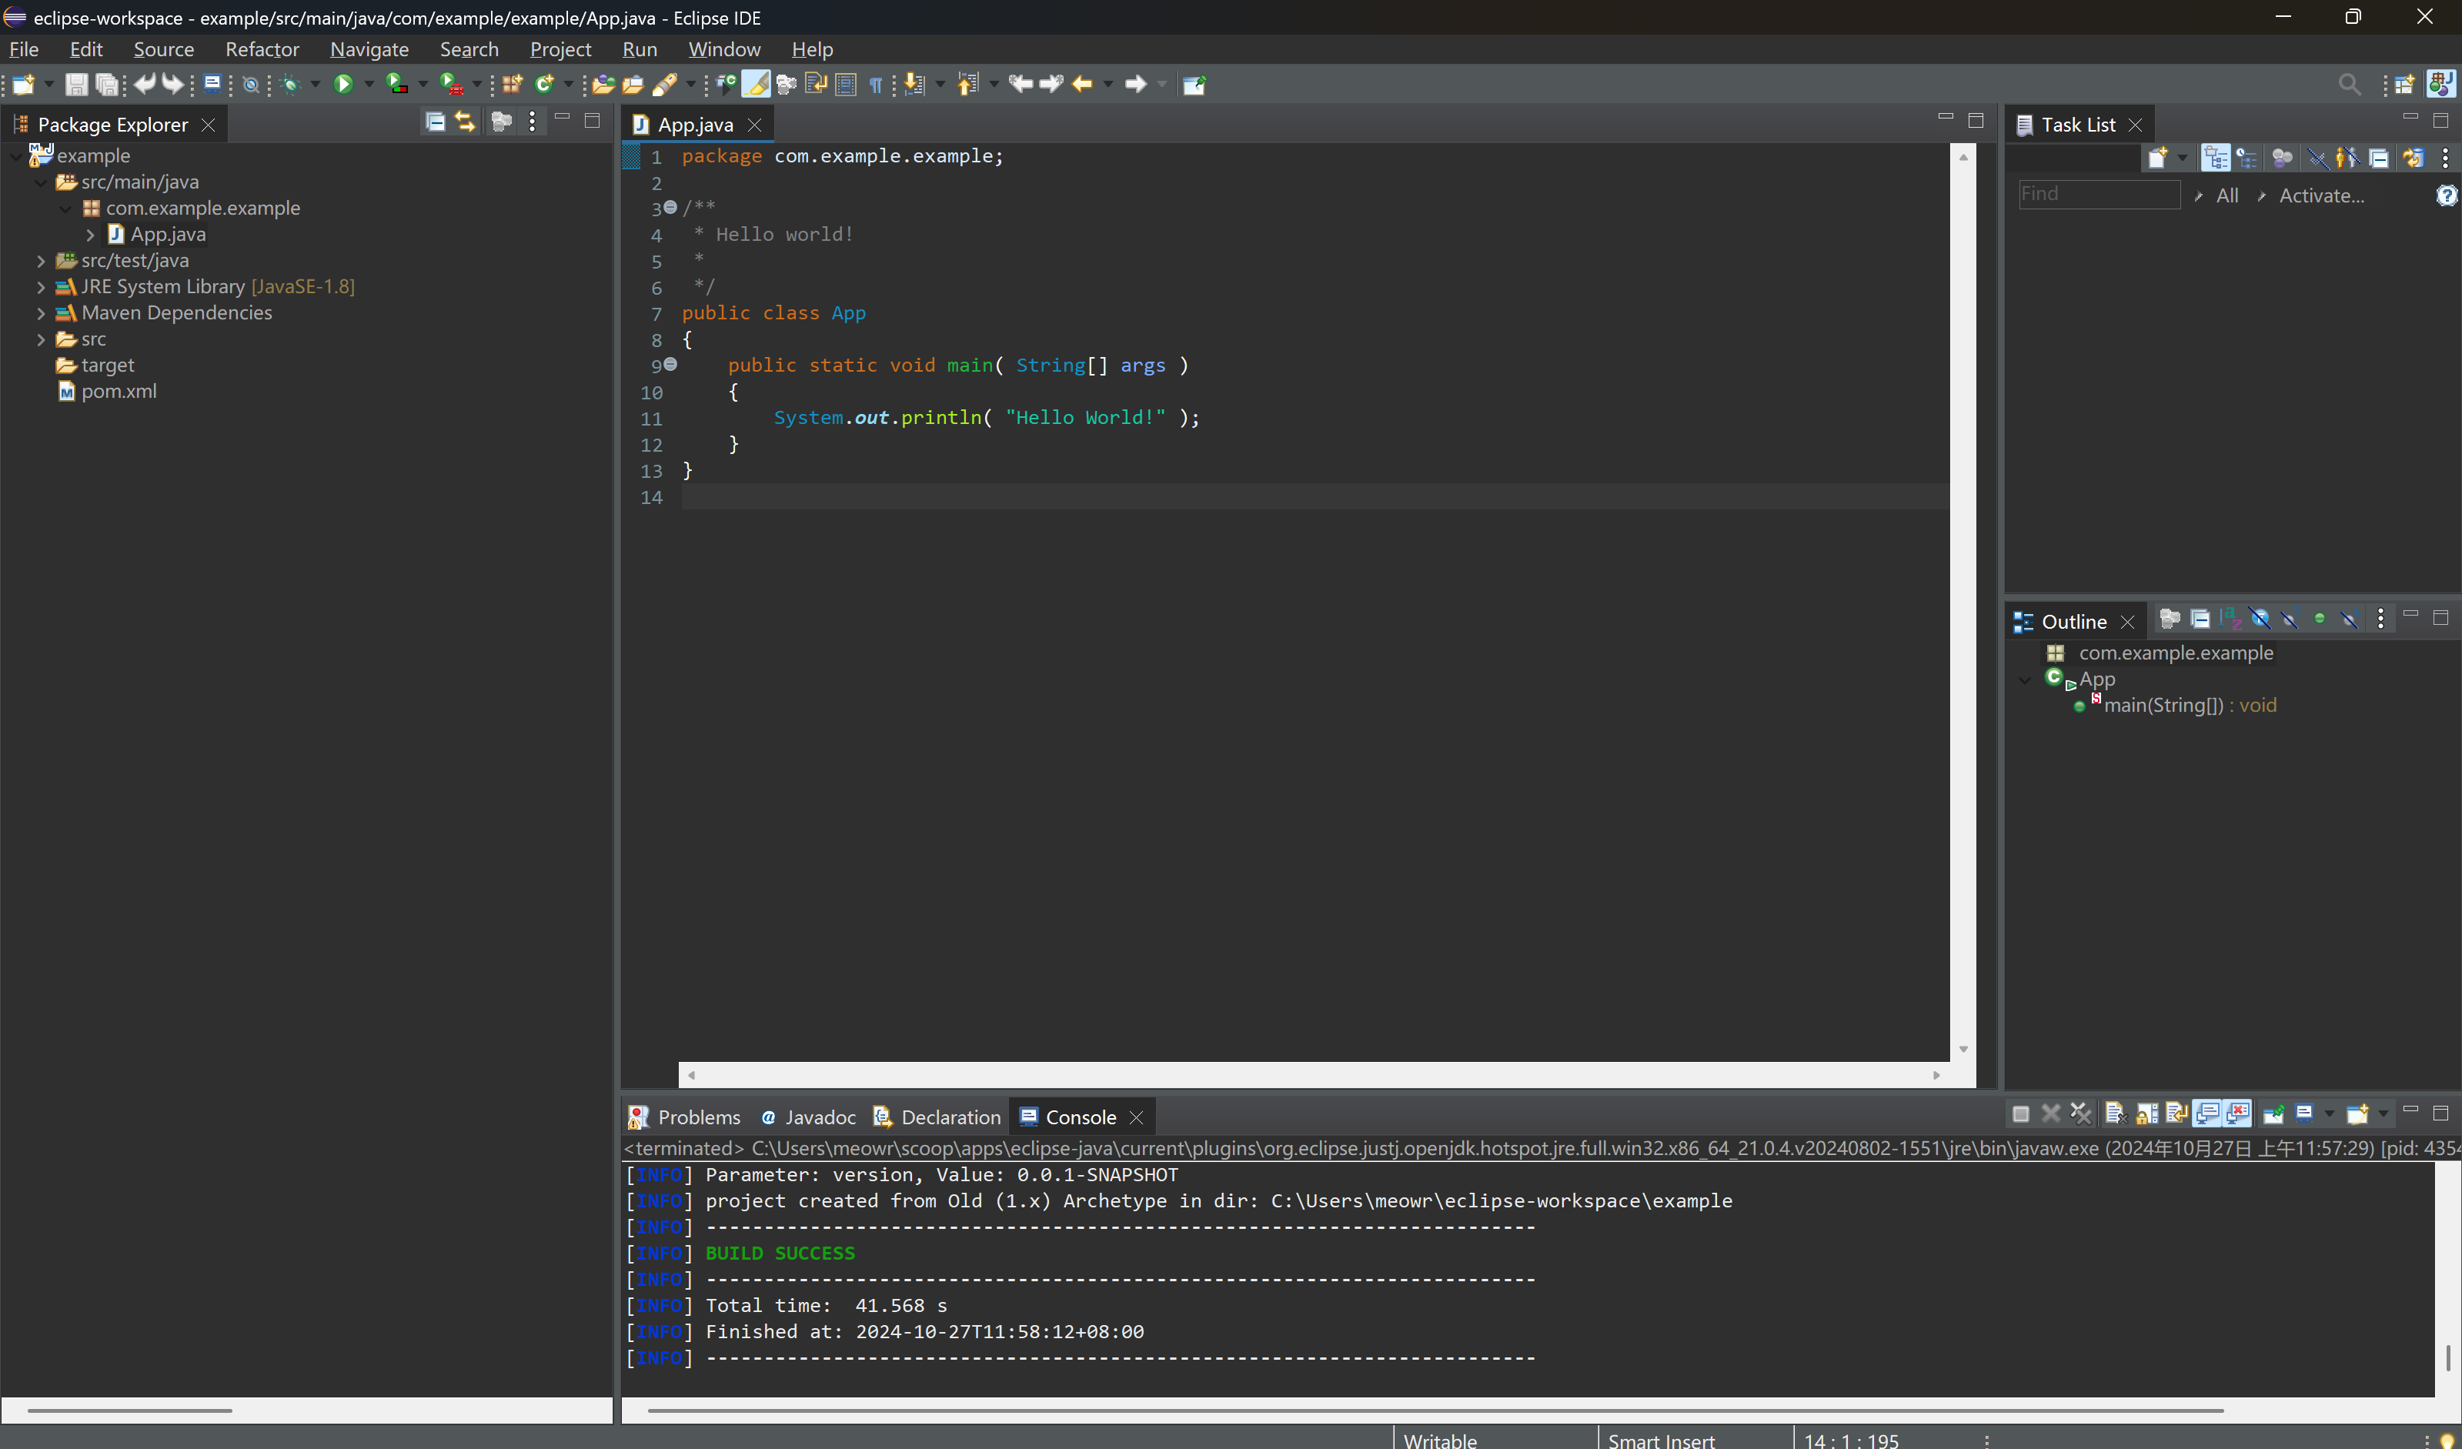
Task: Switch to the Problems tab
Action: tap(700, 1116)
